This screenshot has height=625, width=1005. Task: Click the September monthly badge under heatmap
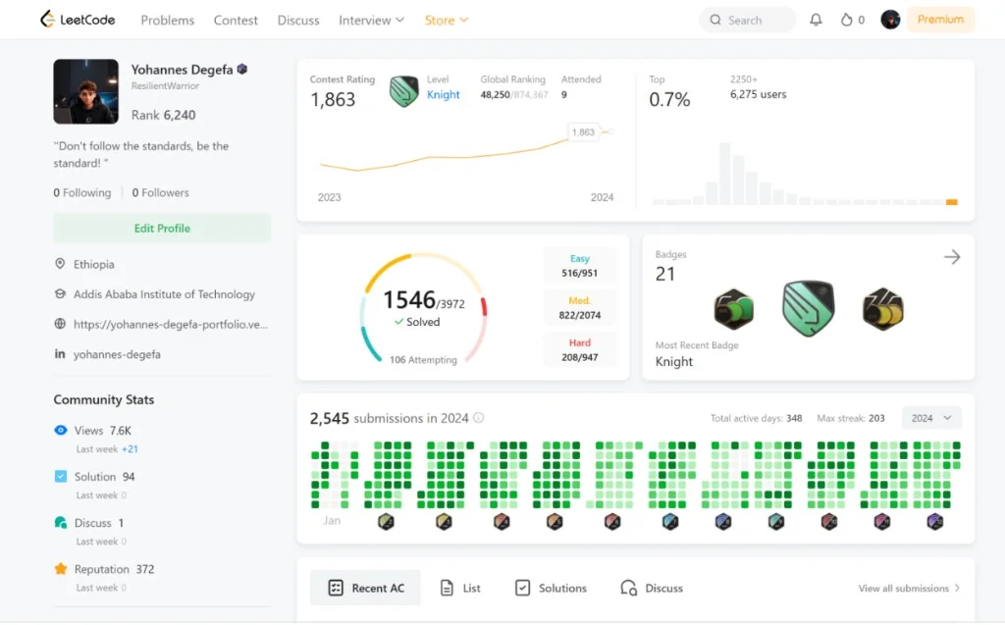point(776,521)
